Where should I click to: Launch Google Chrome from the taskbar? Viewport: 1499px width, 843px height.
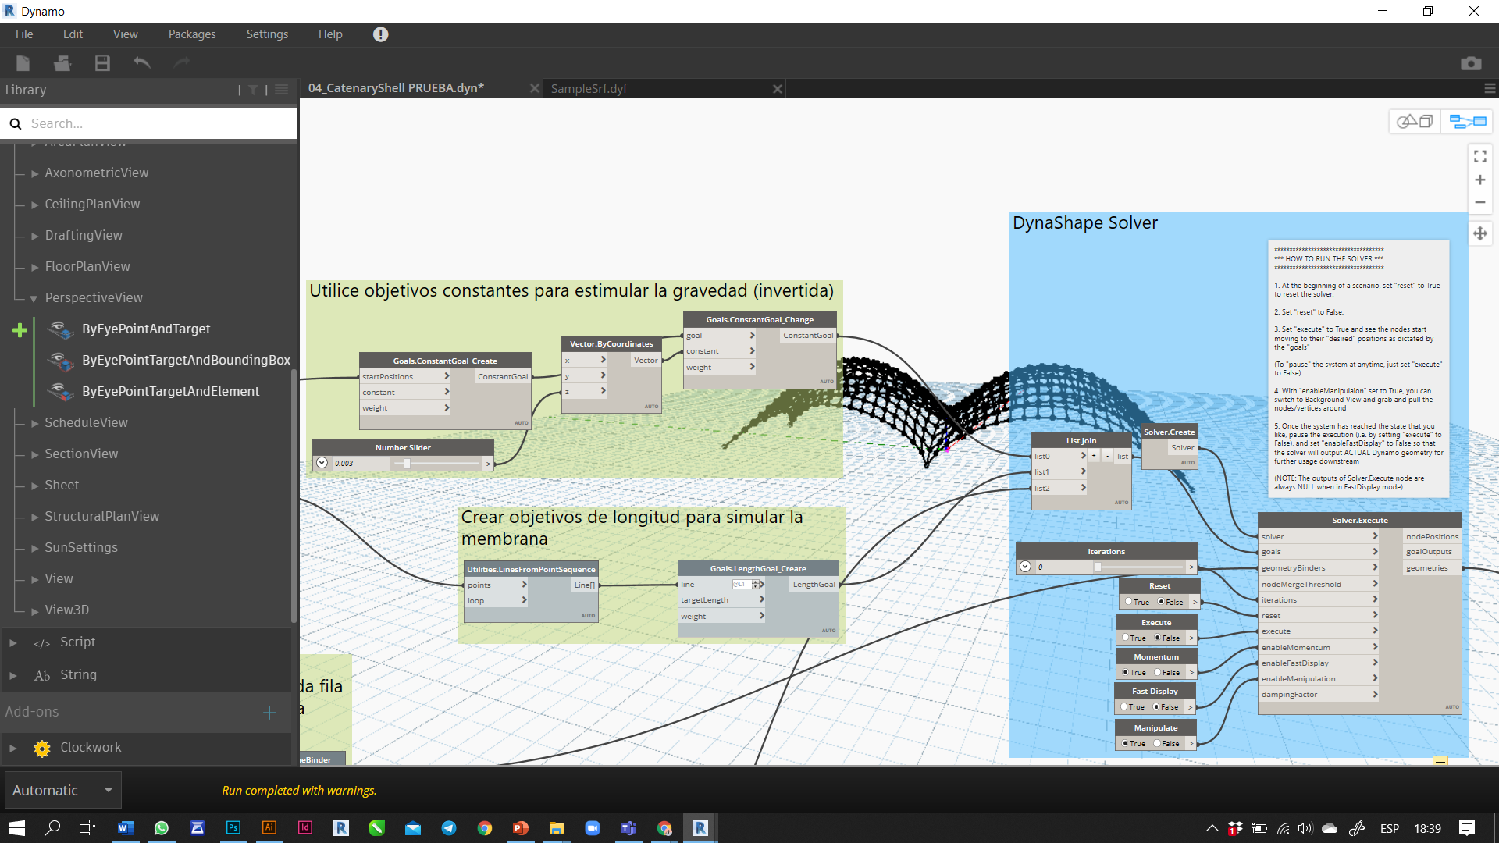pos(485,828)
